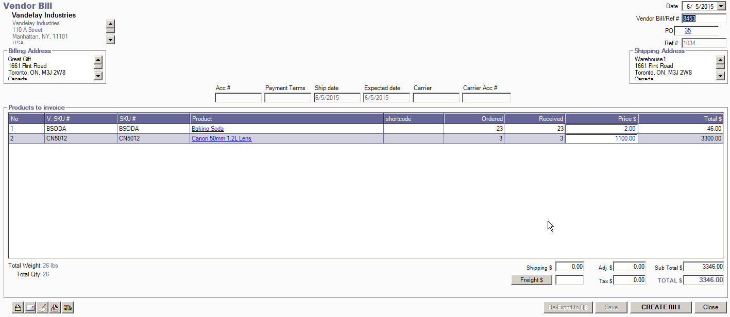Open the Baking Soda product link
This screenshot has width=730, height=317.
point(208,129)
